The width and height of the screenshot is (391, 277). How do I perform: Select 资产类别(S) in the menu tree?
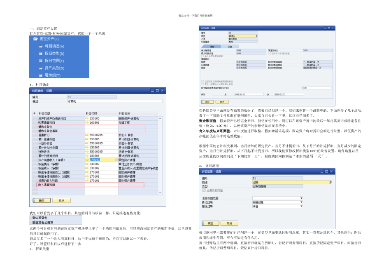(51, 68)
